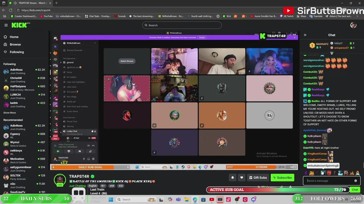Expand the chat leaderboard chevron
Screen dimensions: 364x204
pos(332,53)
